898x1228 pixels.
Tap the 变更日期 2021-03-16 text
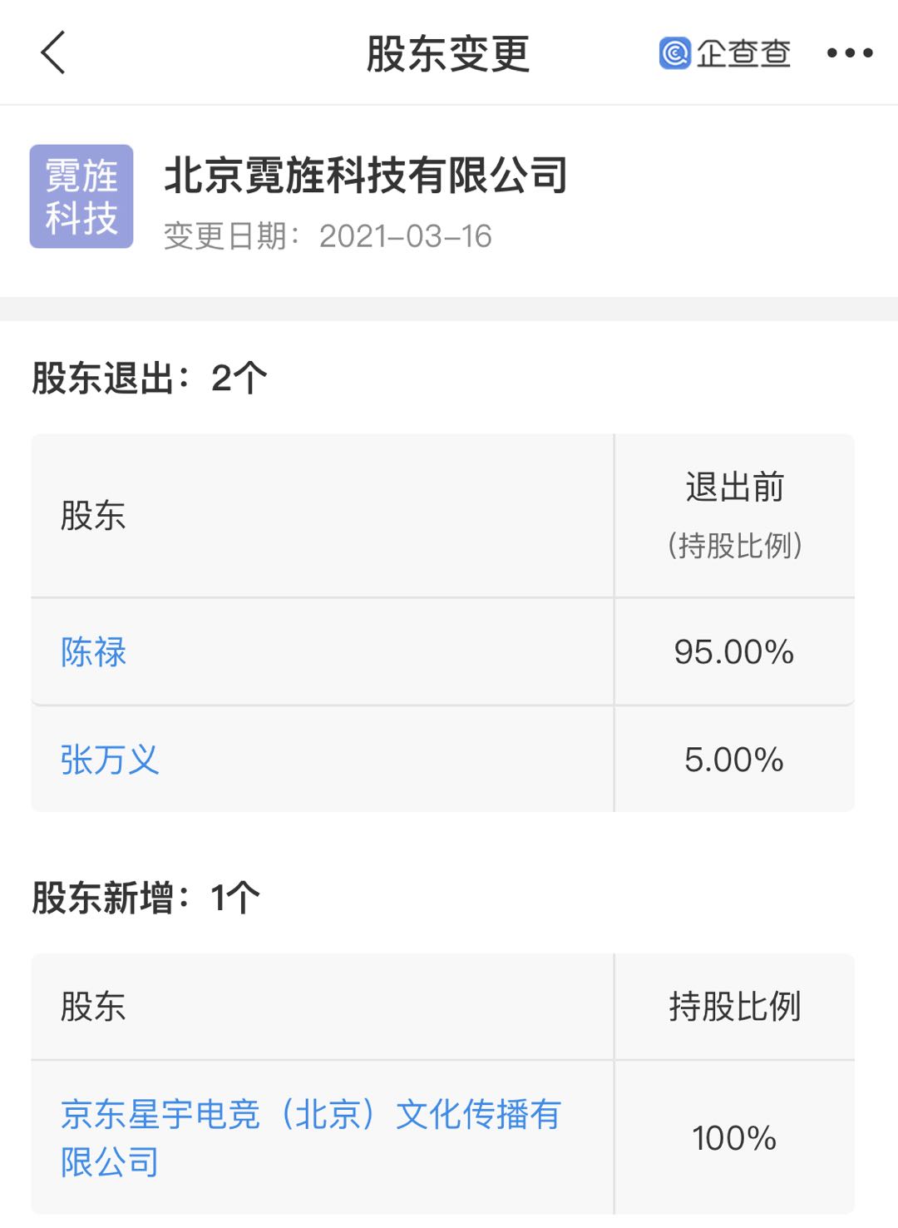coord(328,236)
